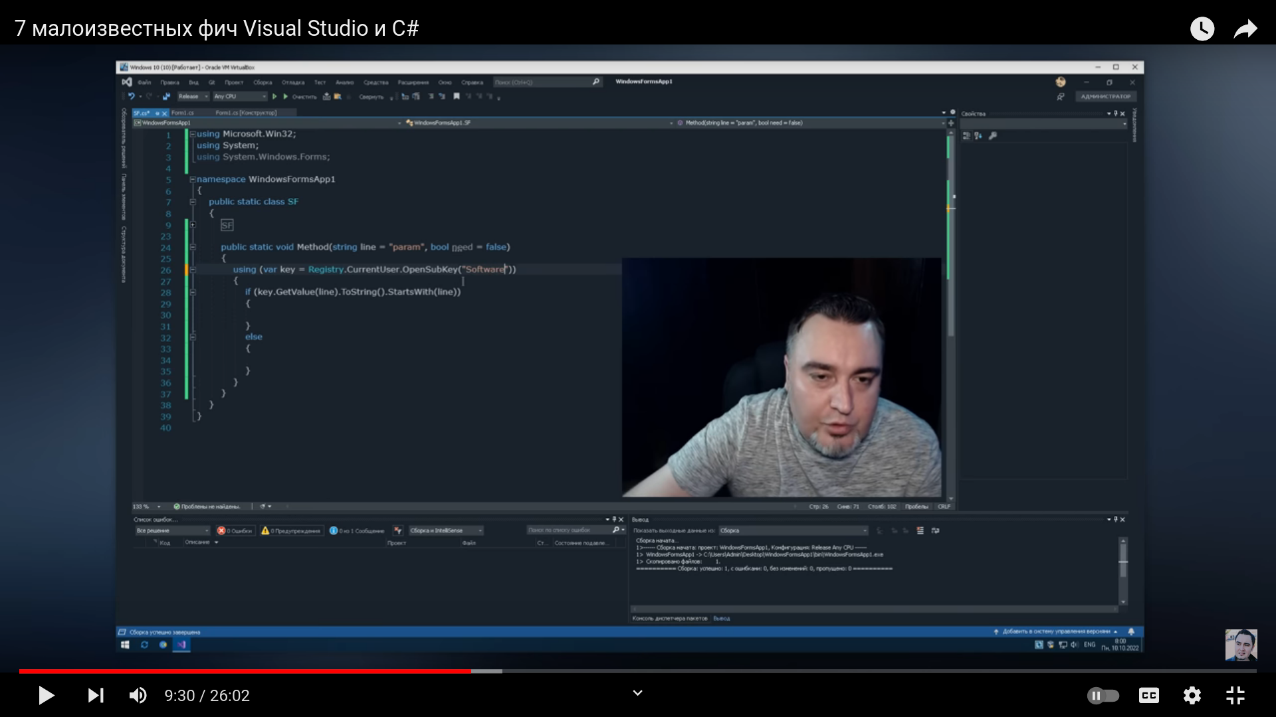The height and width of the screenshot is (717, 1276).
Task: Expand the chevron at the player's bottom center
Action: [x=637, y=693]
